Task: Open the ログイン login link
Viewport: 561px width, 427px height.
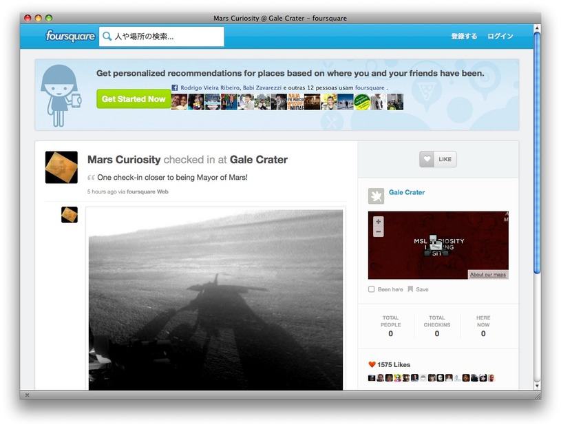Action: (500, 36)
